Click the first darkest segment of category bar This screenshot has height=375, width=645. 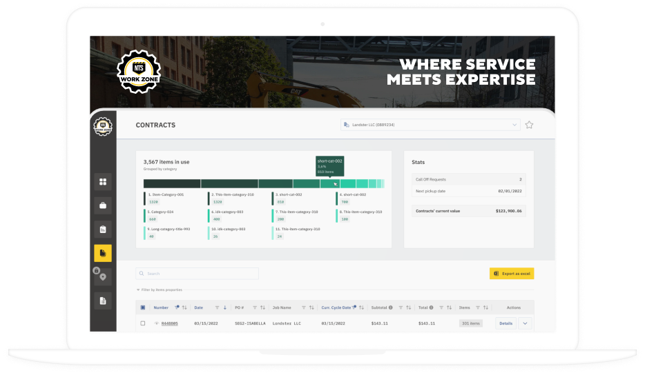coord(172,183)
